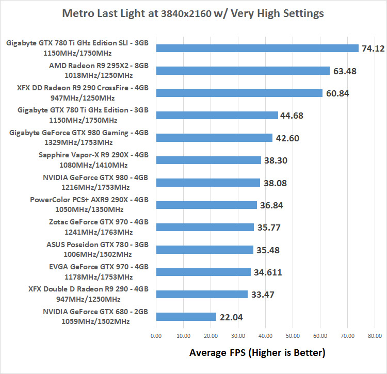The height and width of the screenshot is (374, 387).
Task: Click the 50.00 axis tick label
Action: pos(293,336)
